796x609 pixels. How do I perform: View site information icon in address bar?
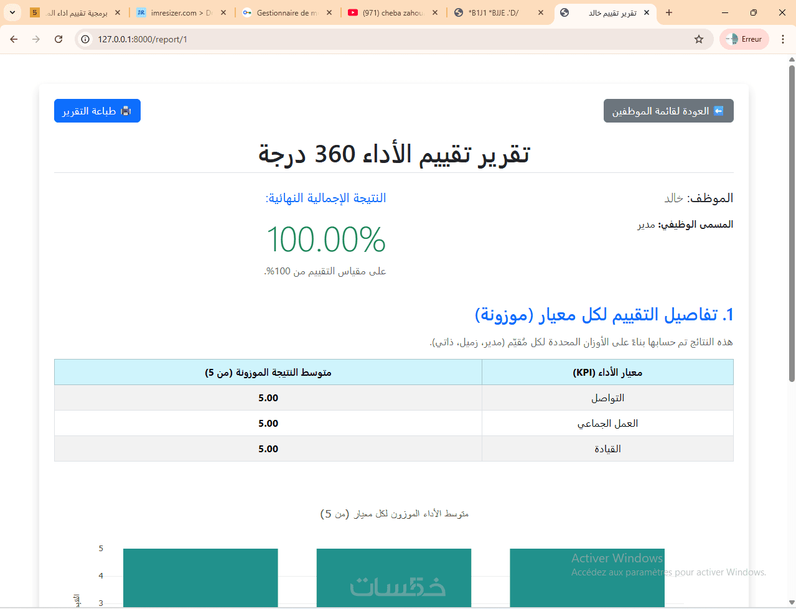click(x=86, y=39)
